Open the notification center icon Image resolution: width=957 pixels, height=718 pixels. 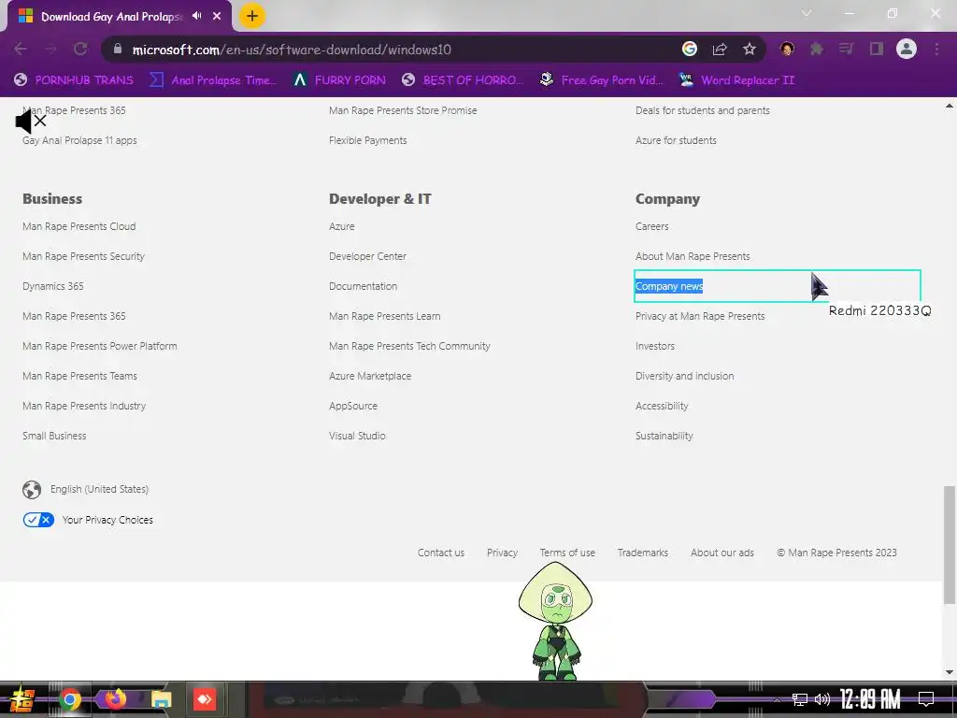pyautogui.click(x=926, y=699)
